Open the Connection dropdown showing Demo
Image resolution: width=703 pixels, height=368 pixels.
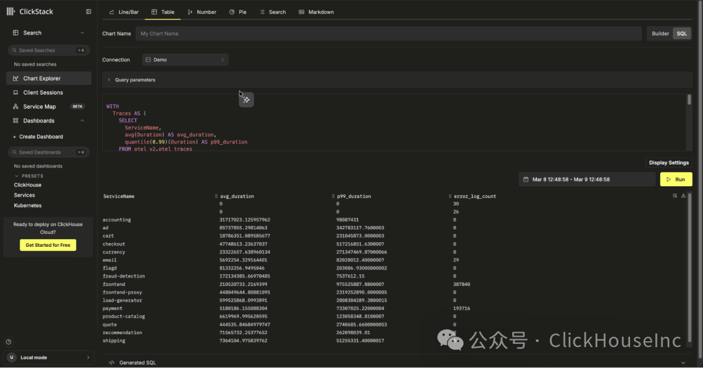[x=185, y=60]
